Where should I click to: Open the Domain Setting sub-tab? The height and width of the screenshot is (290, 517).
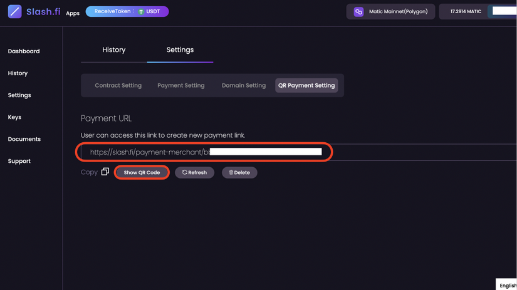(244, 85)
